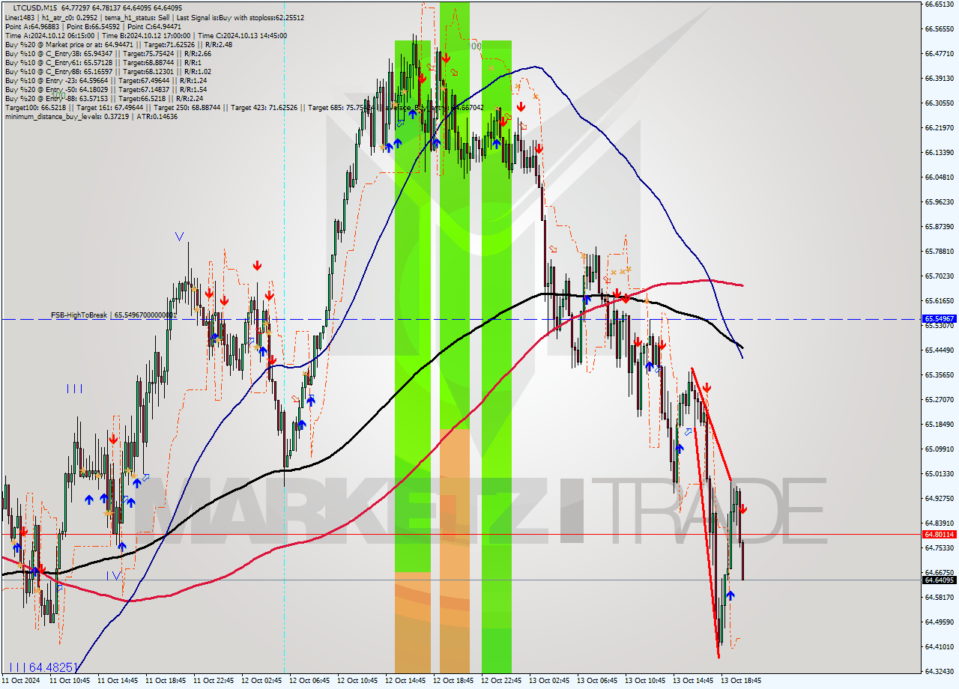Click price axis label 65.01330
Screen dimensions: 959x689
coord(939,473)
